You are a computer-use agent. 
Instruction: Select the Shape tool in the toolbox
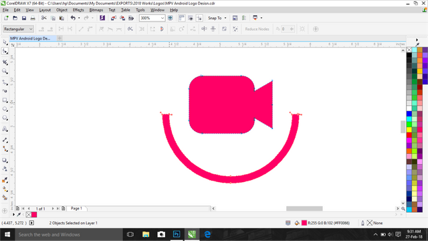pos(5,52)
